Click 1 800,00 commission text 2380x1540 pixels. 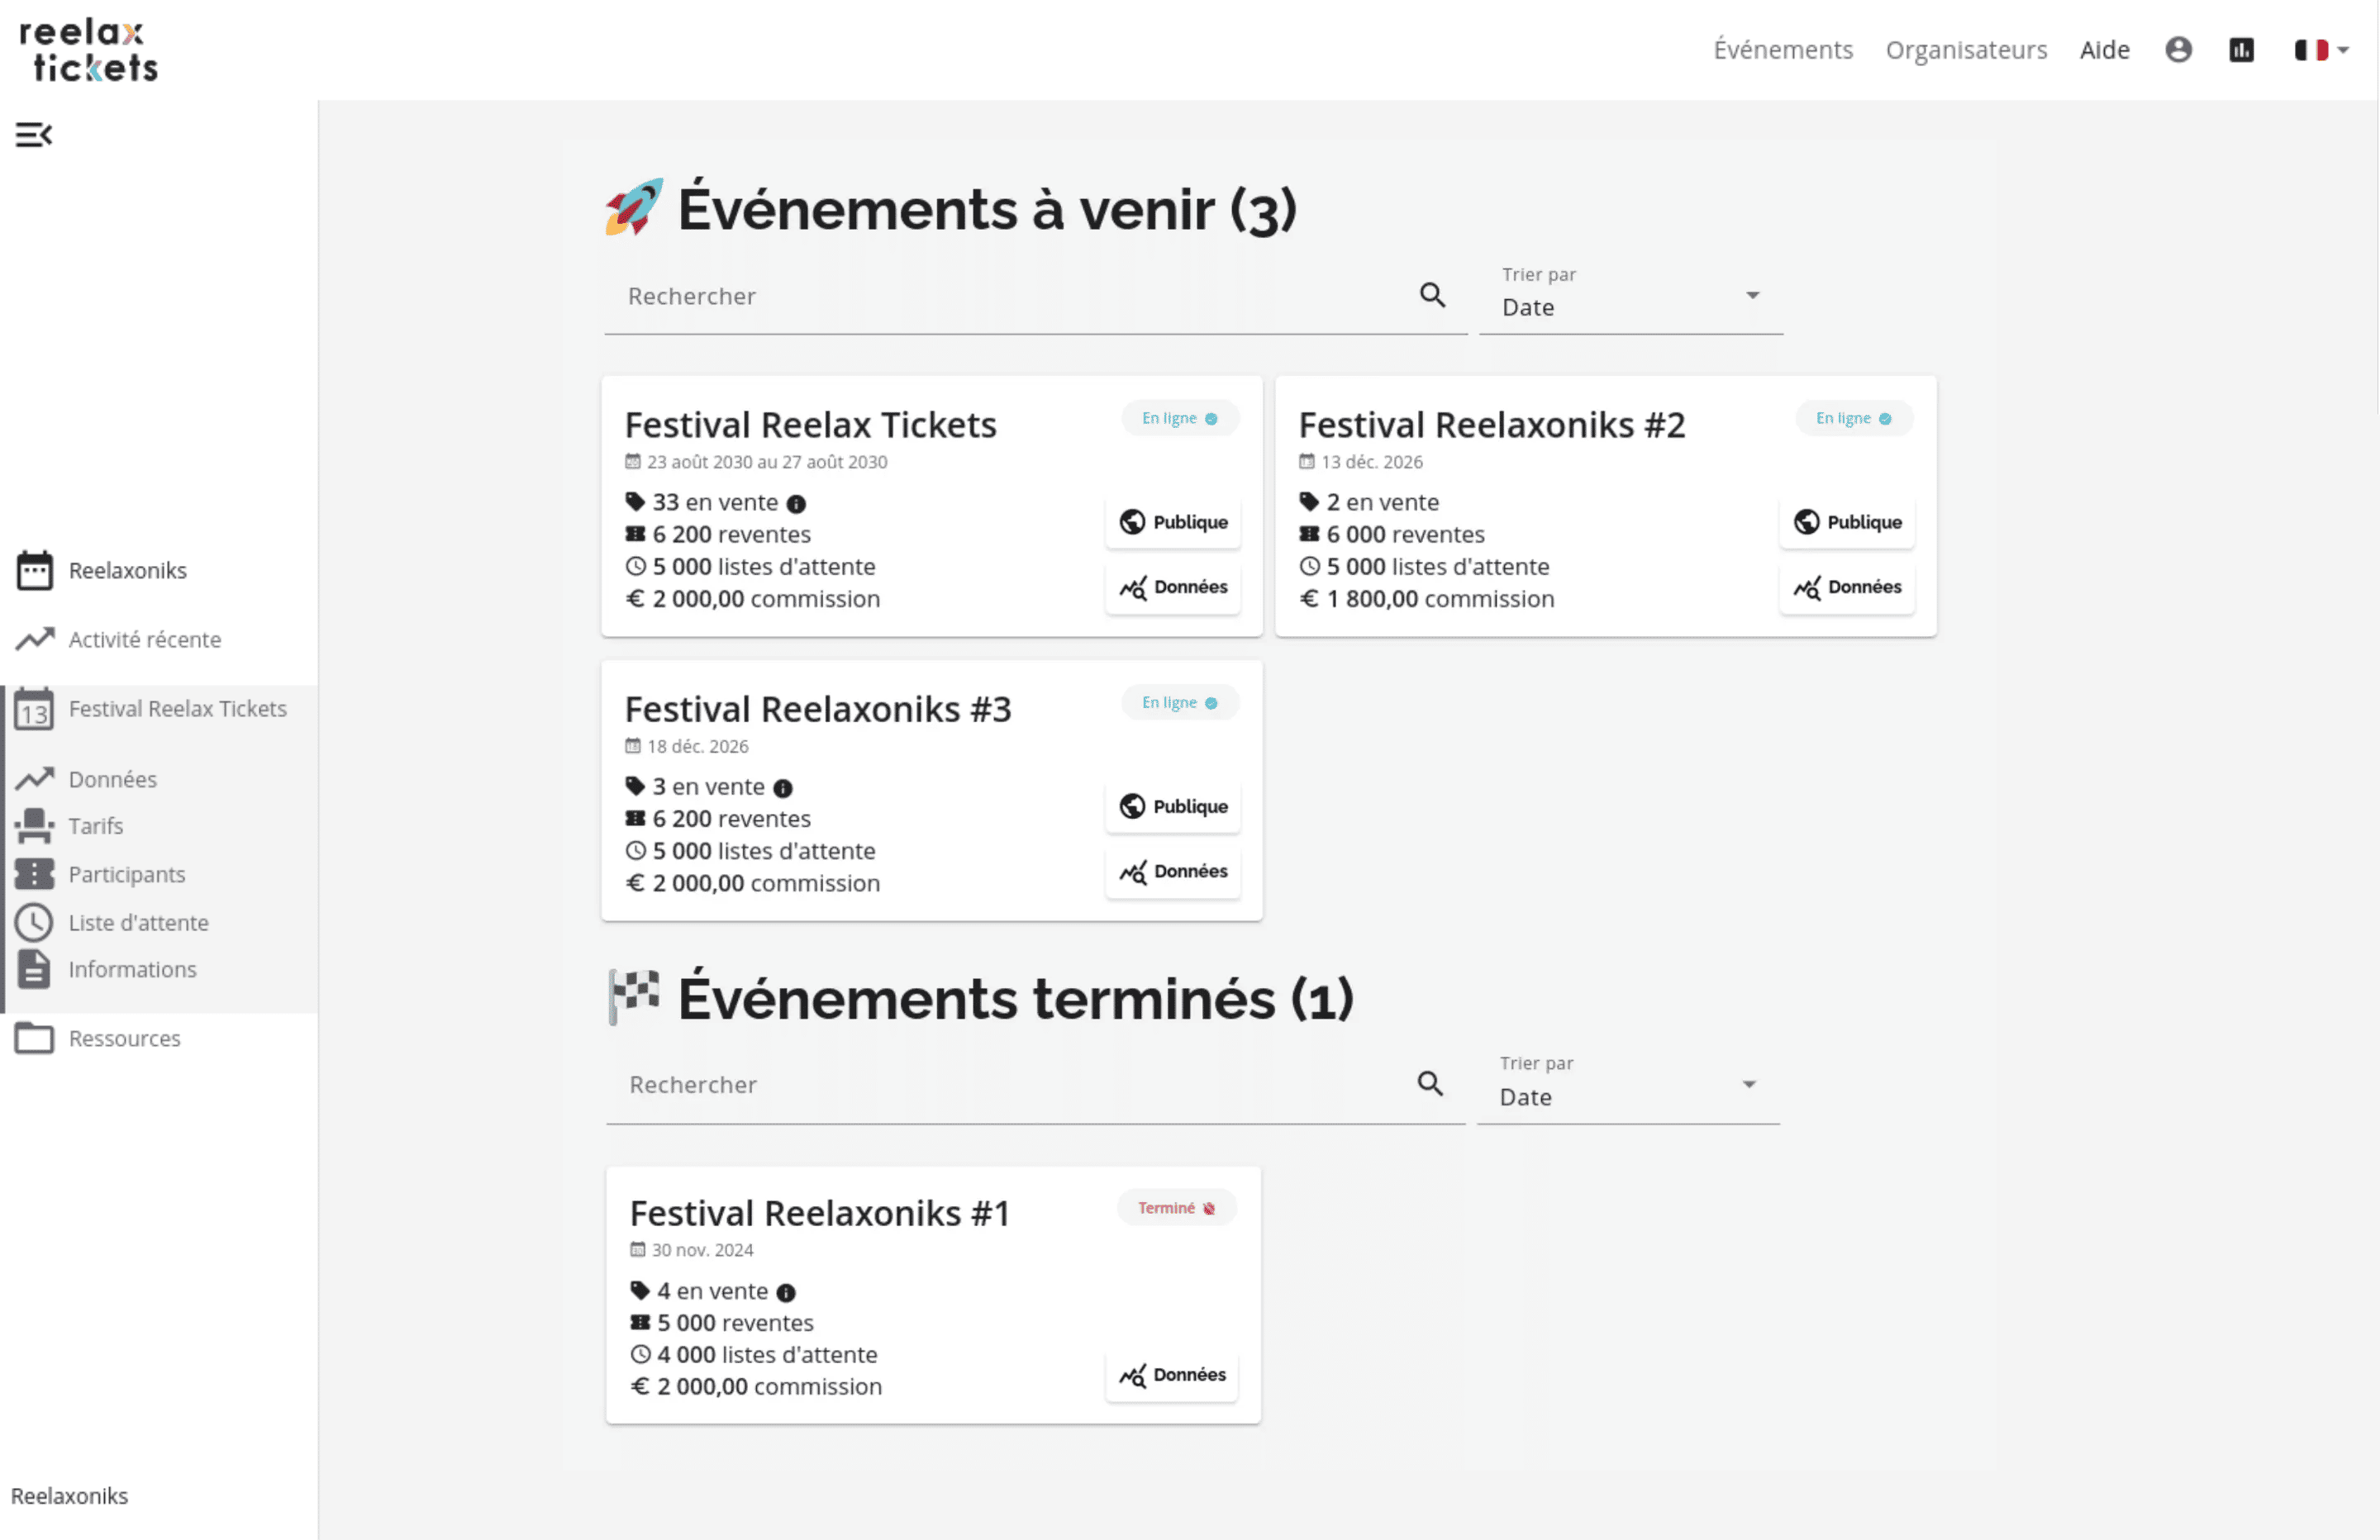click(x=1441, y=599)
